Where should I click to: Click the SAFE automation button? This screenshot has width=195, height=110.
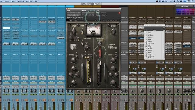pyautogui.click(x=97, y=15)
